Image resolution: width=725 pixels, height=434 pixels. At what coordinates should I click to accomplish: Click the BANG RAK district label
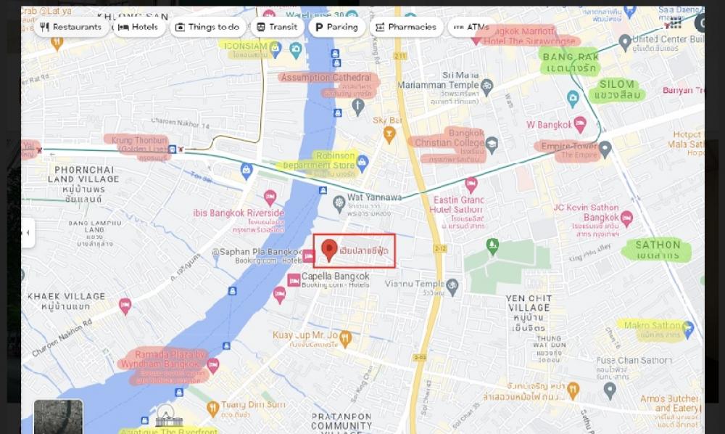tap(571, 62)
